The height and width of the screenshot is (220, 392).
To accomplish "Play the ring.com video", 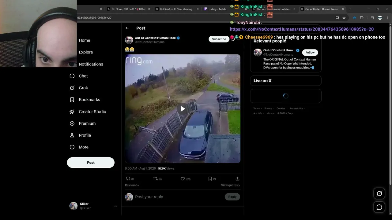I will [x=183, y=108].
